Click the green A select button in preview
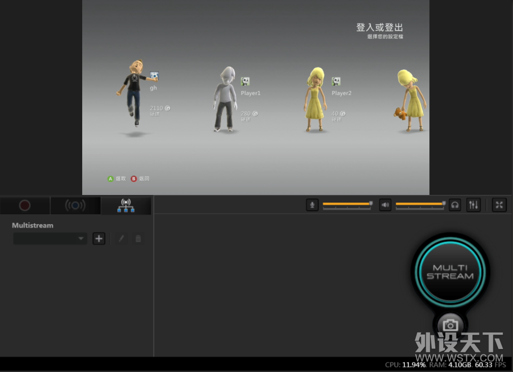Image resolution: width=513 pixels, height=372 pixels. point(110,178)
